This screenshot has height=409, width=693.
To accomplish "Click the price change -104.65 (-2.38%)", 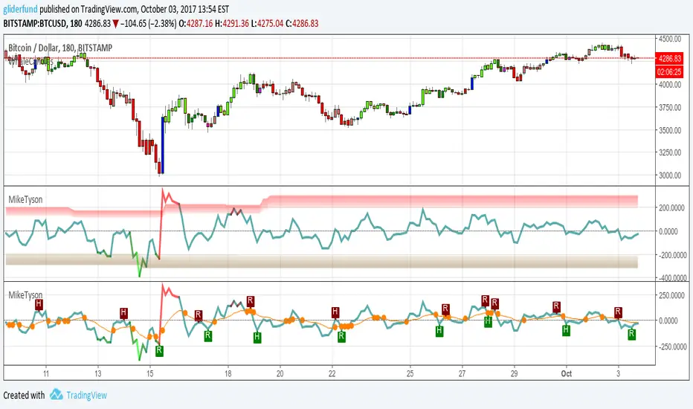I will 148,24.
